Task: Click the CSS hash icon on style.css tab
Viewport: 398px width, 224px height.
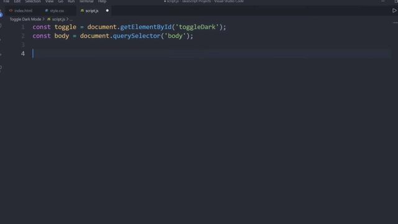Action: click(x=47, y=11)
